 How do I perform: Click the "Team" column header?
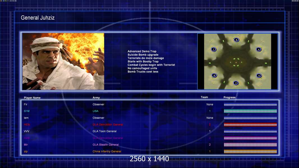(x=204, y=97)
